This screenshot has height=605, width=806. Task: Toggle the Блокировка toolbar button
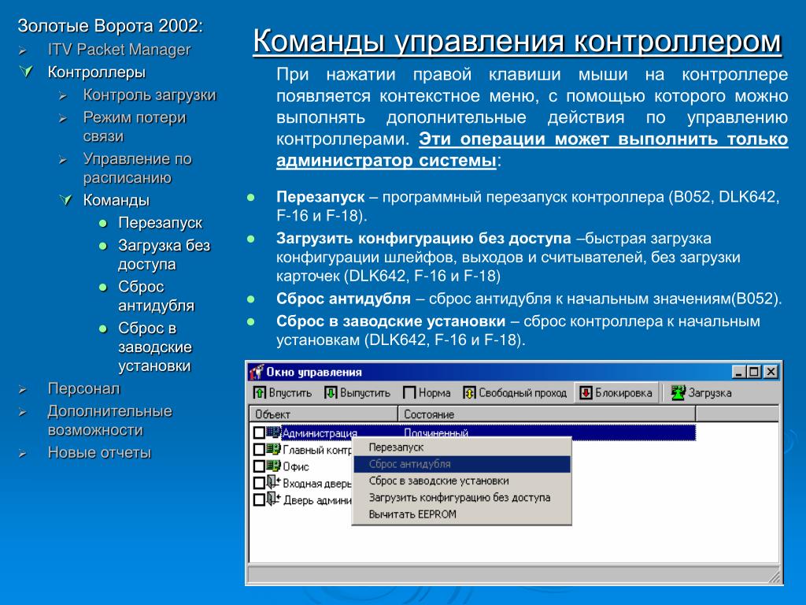click(x=616, y=393)
